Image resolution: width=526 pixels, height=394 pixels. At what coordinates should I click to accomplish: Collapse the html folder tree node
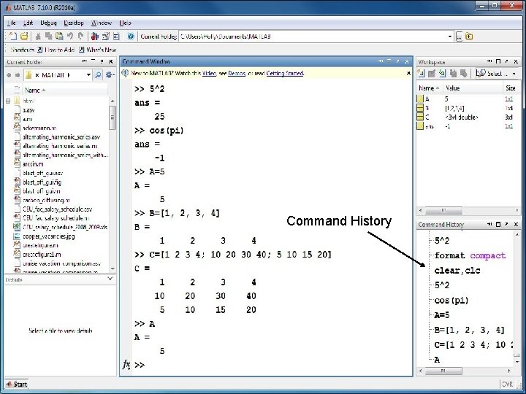8,101
